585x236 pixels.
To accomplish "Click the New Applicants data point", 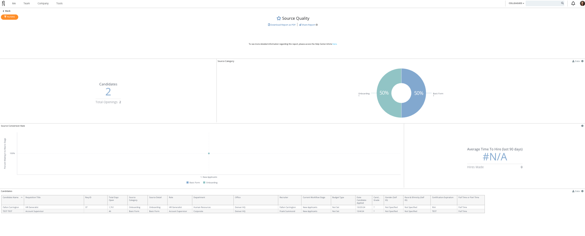I will [x=209, y=153].
